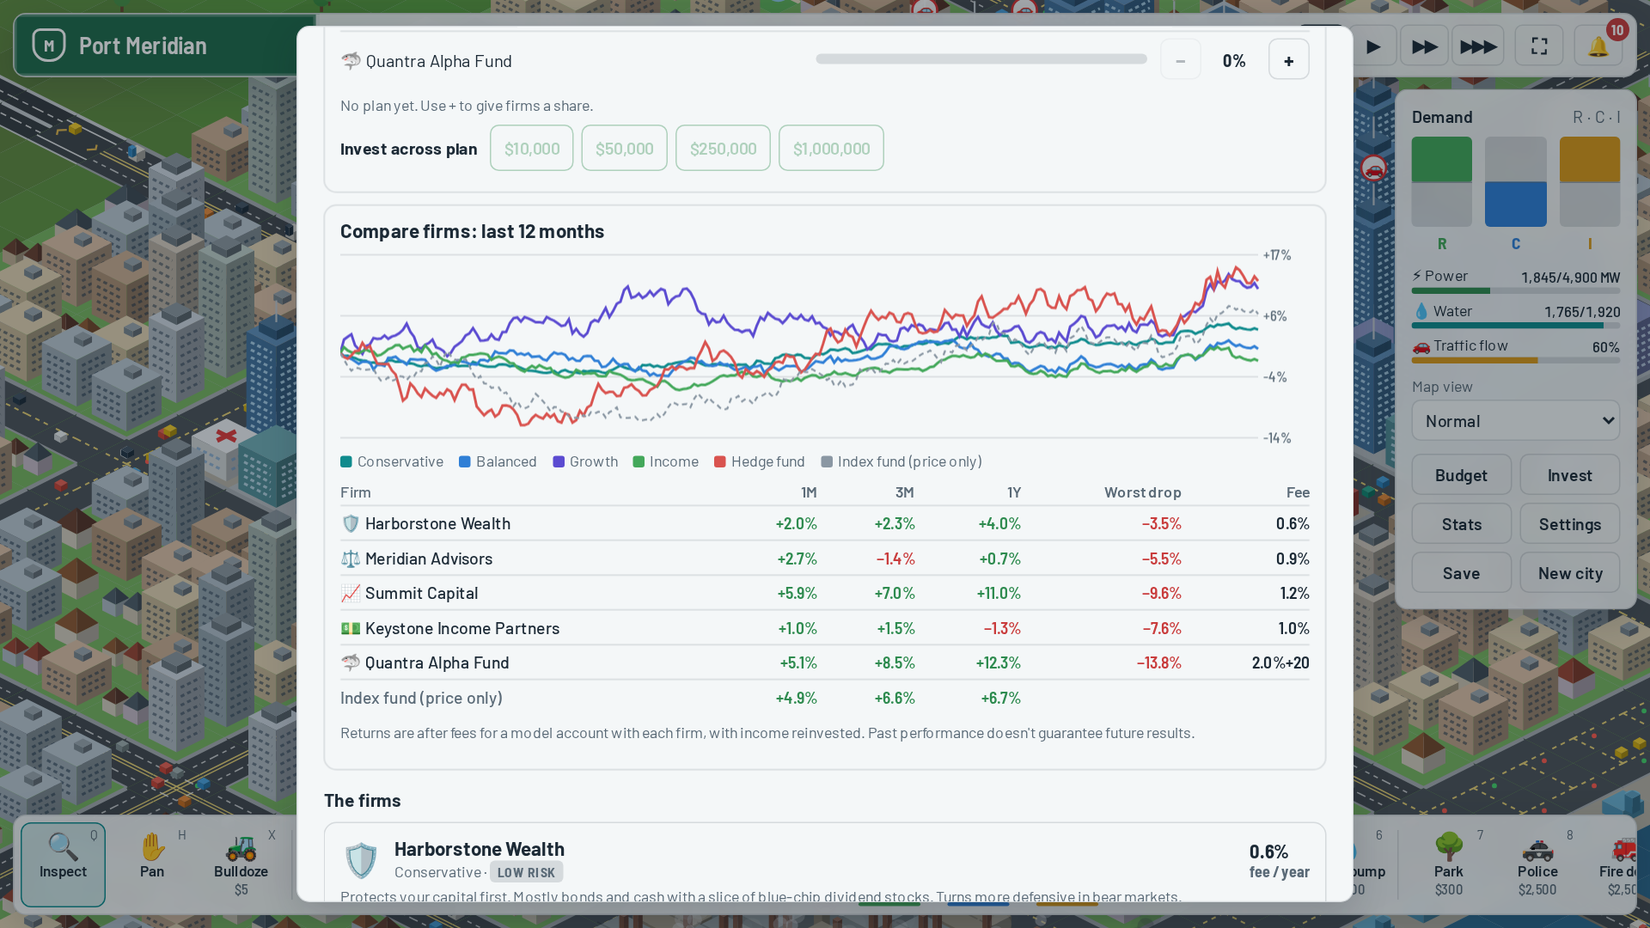Click the Harborstone Wealth card shield icon
Viewport: 1650px width, 928px height.
(x=361, y=860)
